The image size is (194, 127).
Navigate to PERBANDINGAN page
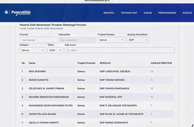[x=167, y=13]
